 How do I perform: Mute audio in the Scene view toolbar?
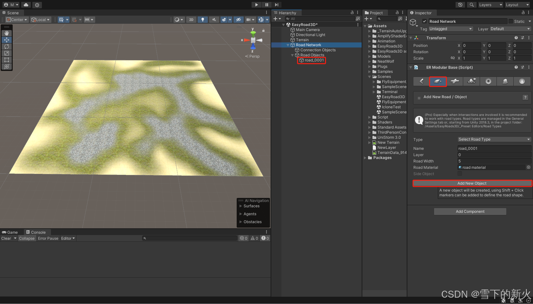214,19
